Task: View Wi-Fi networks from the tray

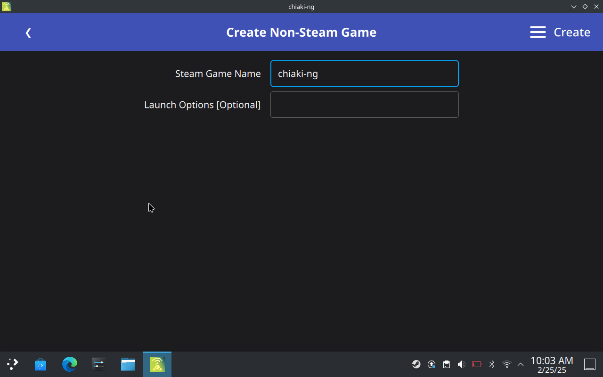Action: tap(506, 364)
